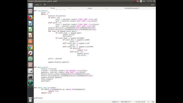Launch Google Chrome from the dock
Image resolution: width=183 pixels, height=103 pixels.
pos(30,47)
